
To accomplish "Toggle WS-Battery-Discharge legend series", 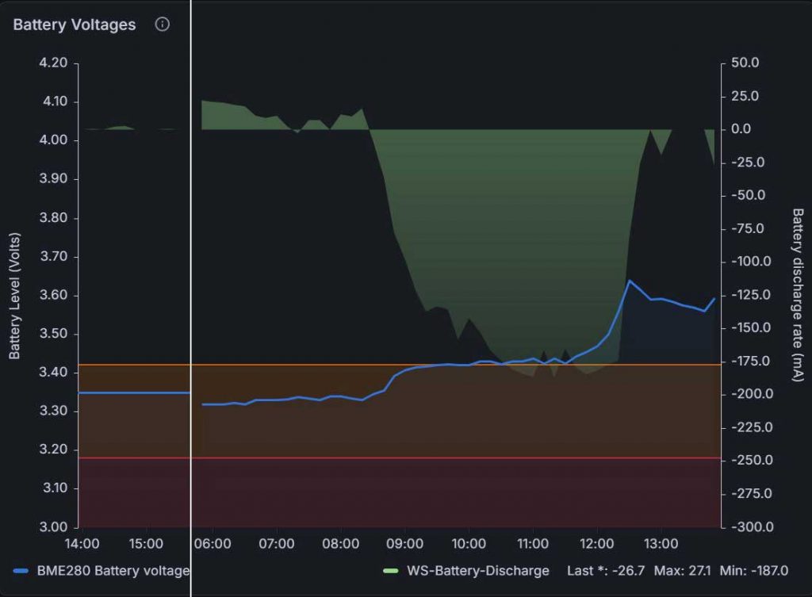I will pos(477,571).
